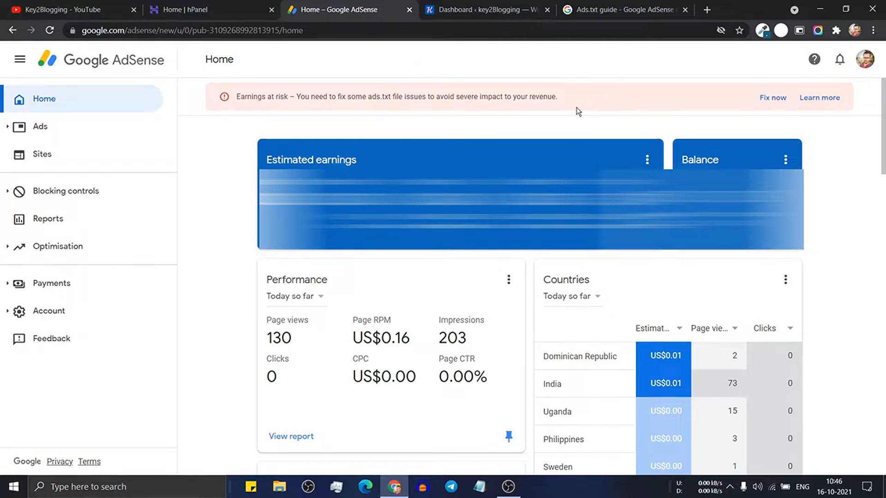Click Fix now in warning banner
The image size is (886, 498).
(x=773, y=98)
